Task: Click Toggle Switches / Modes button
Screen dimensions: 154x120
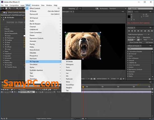Action: (x=44, y=119)
